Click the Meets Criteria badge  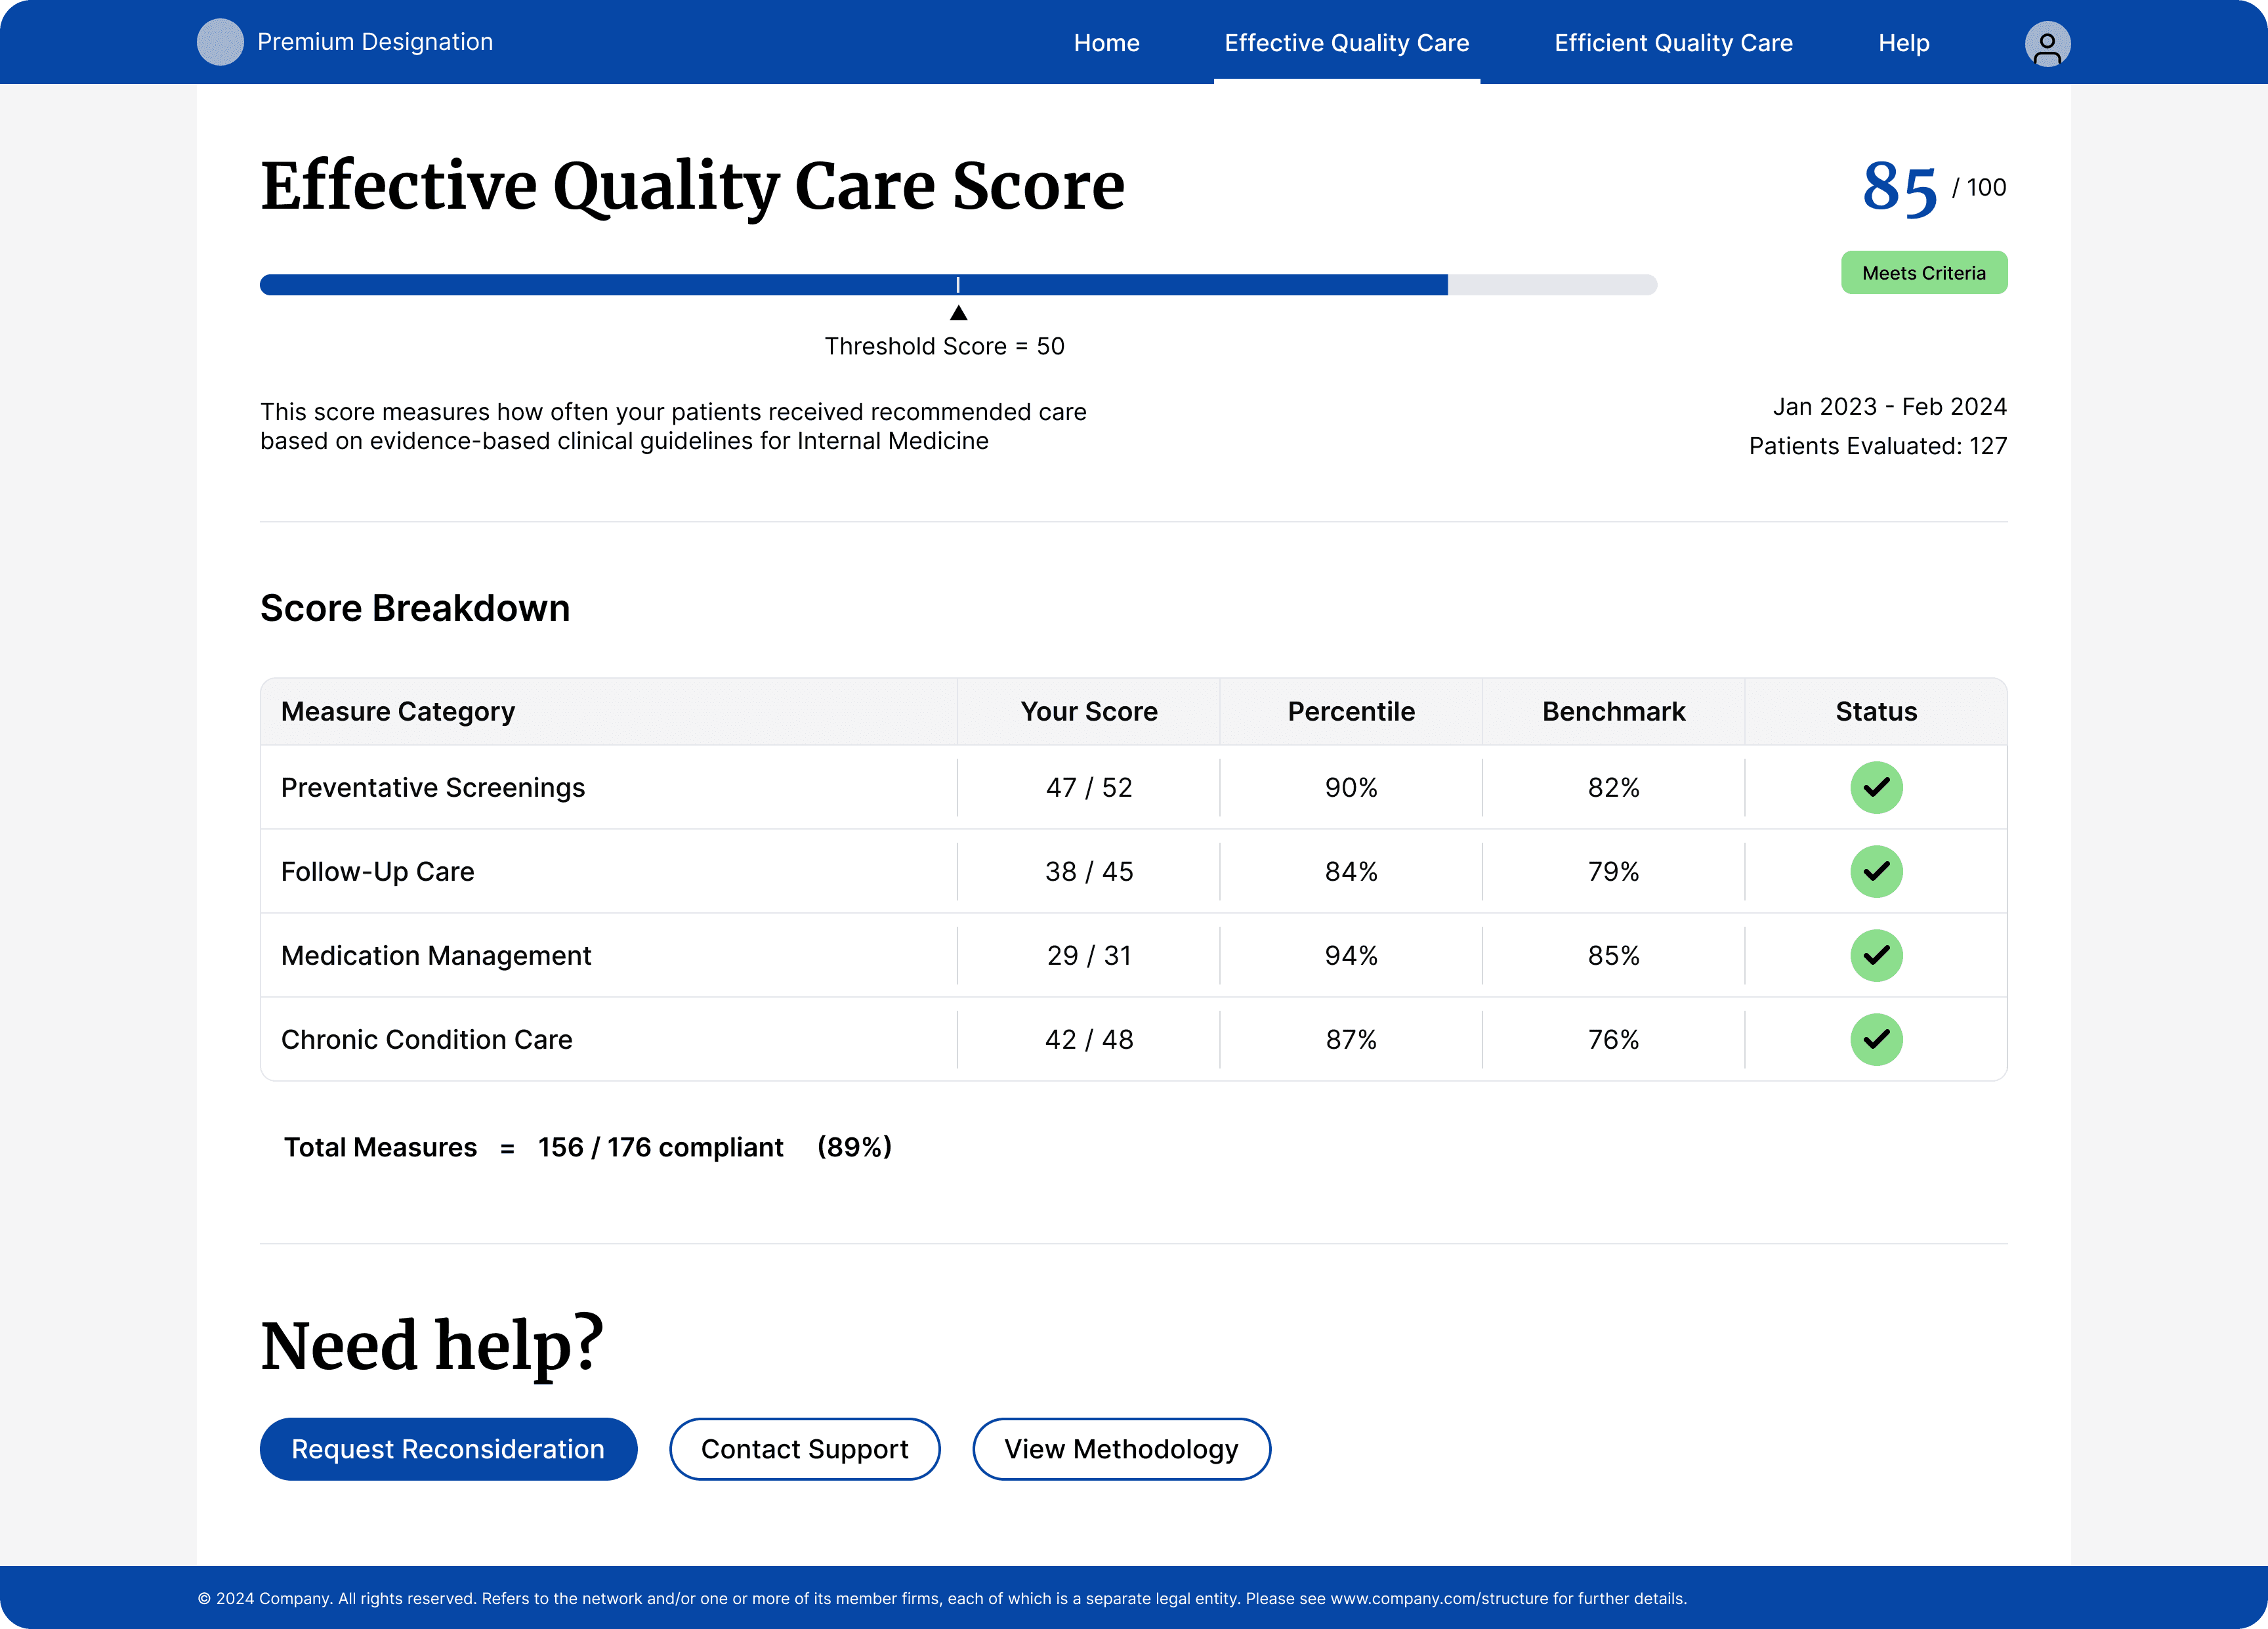click(1923, 273)
